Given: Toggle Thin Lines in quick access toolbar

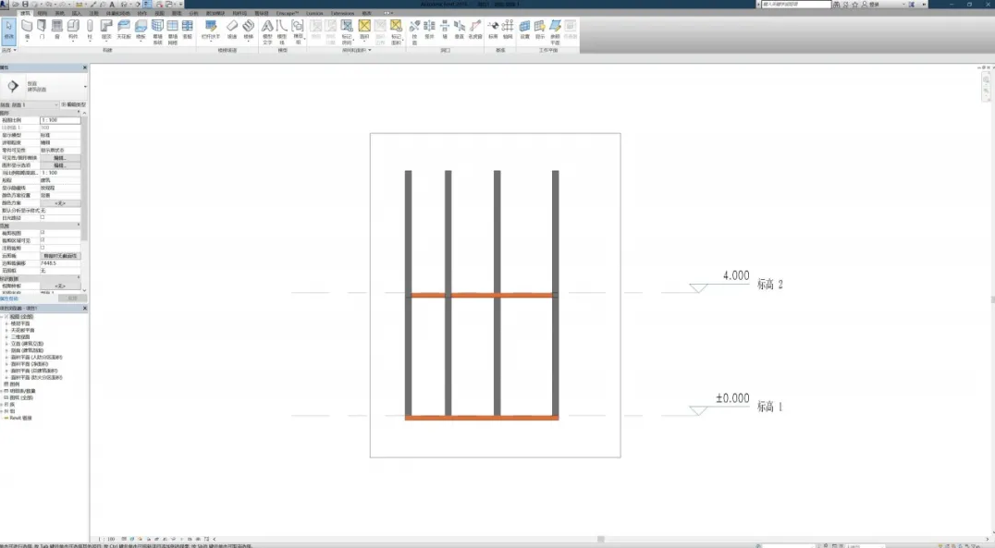Looking at the screenshot, I should [147, 4].
